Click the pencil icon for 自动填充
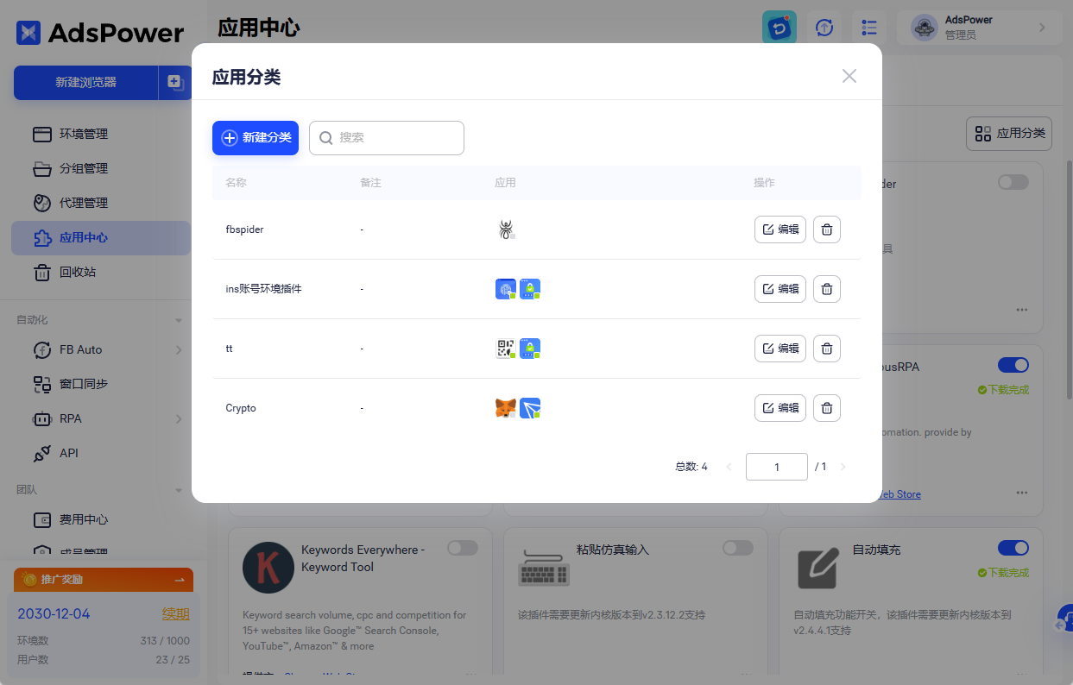Screen dimensions: 1073x685 tap(819, 568)
